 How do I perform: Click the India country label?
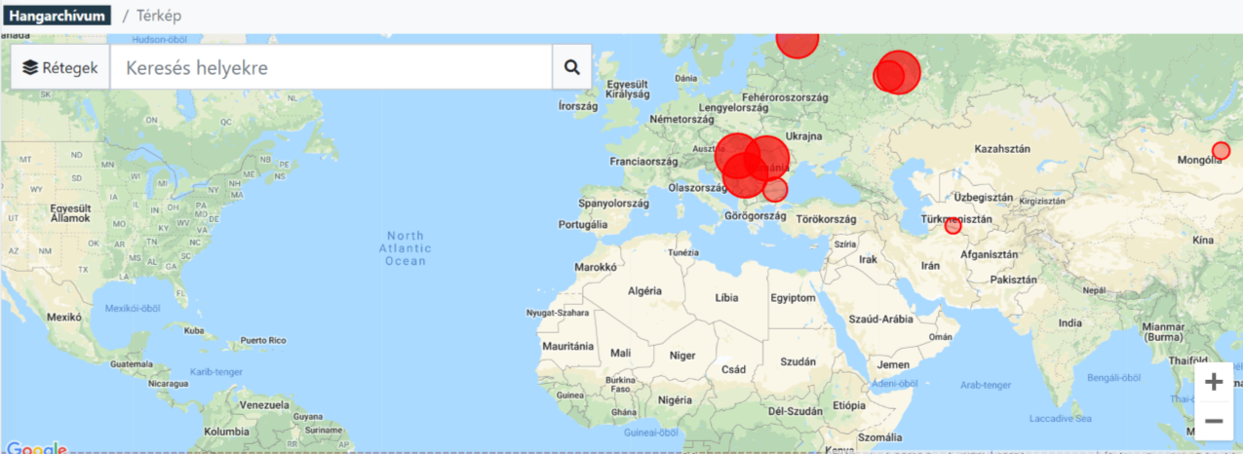[x=1070, y=323]
